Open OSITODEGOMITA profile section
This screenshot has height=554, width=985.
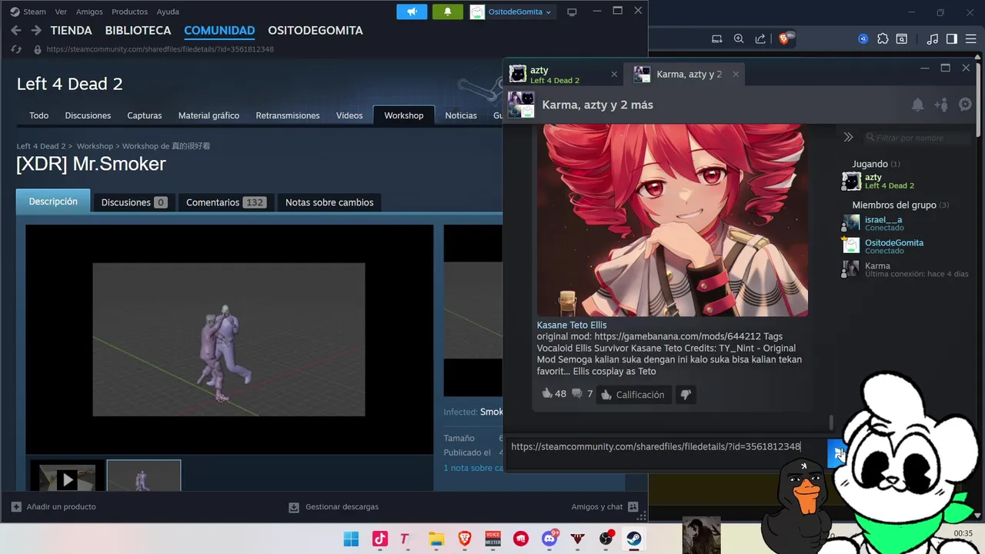point(316,31)
